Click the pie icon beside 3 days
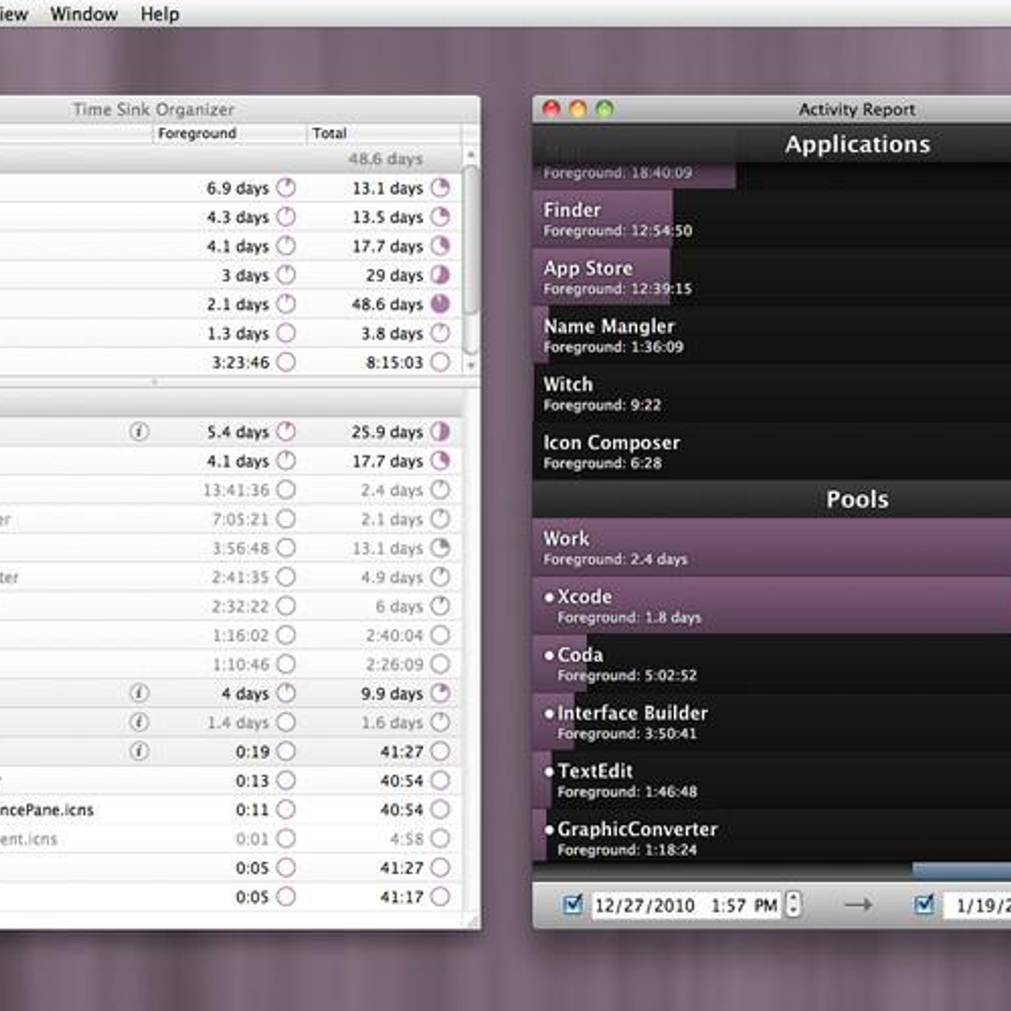The width and height of the screenshot is (1011, 1011). point(286,275)
